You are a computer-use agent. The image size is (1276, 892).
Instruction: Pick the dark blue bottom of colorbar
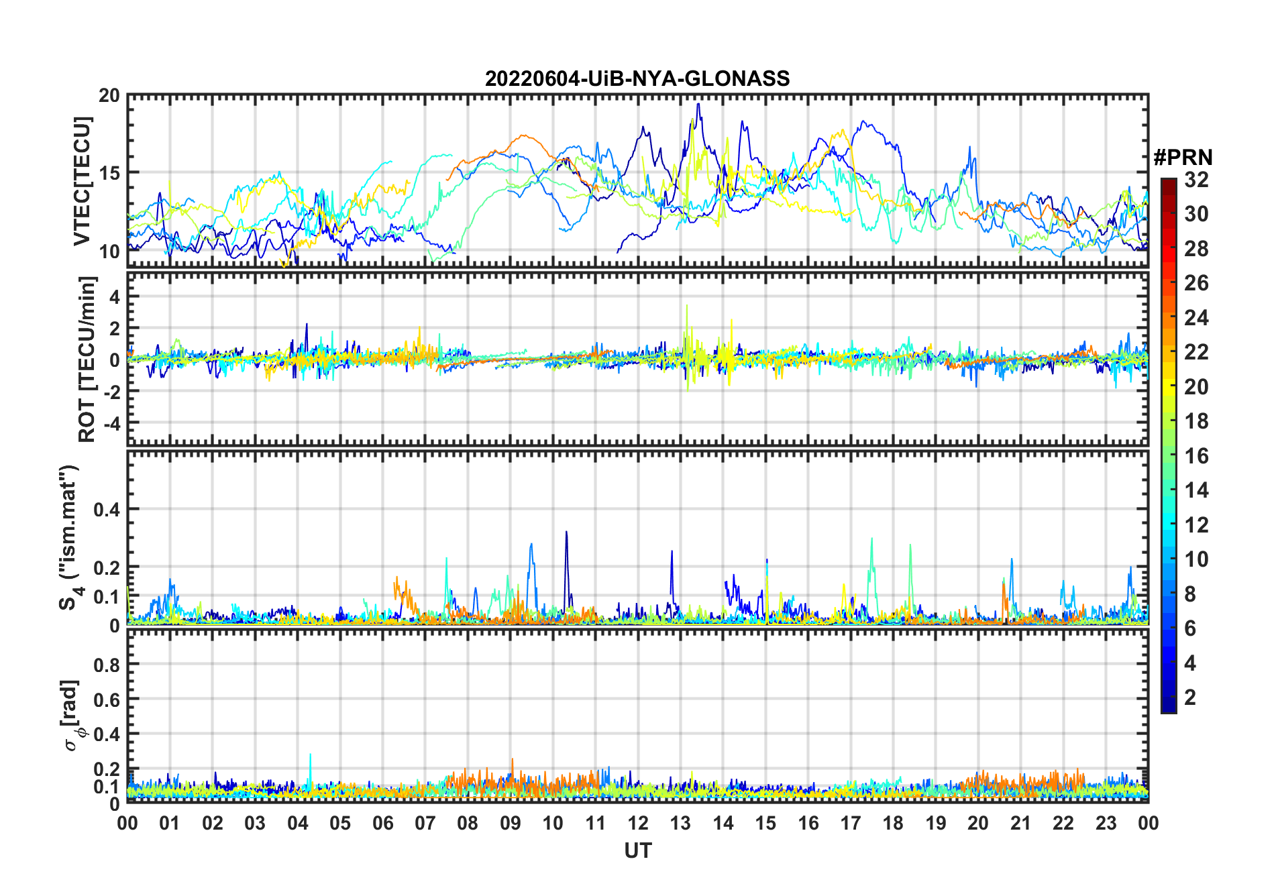point(1168,708)
